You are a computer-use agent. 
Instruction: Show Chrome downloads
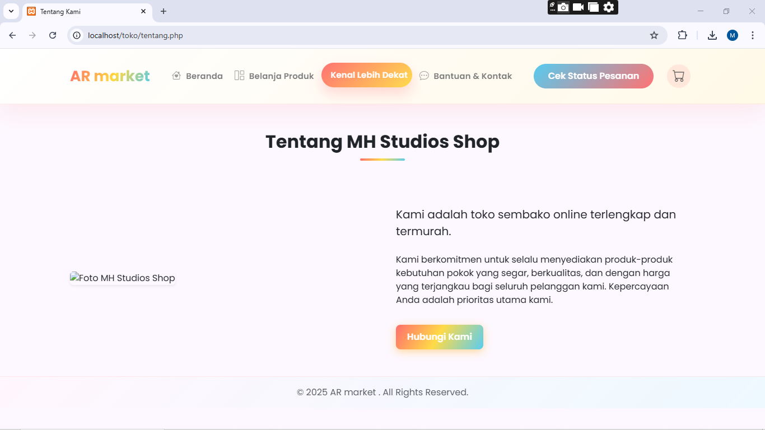[712, 35]
